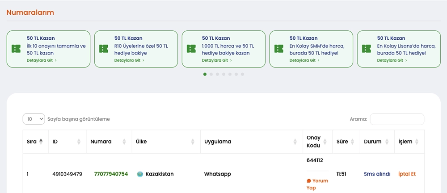This screenshot has height=193, width=447.
Task: Click the Arama search input field
Action: 397,119
